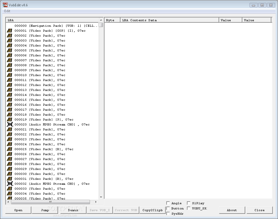Screen dimensions: 278x219
Task: Click the video icon beside LBA 000021
Action: click(x=9, y=129)
